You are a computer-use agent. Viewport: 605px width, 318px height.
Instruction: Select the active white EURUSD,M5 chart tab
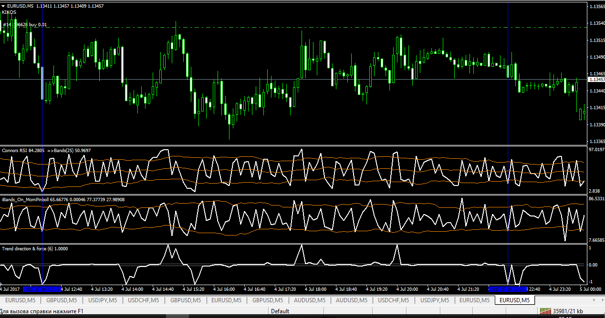click(x=515, y=300)
